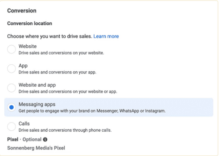Click the "Pixel · Optional" label

tap(24, 140)
